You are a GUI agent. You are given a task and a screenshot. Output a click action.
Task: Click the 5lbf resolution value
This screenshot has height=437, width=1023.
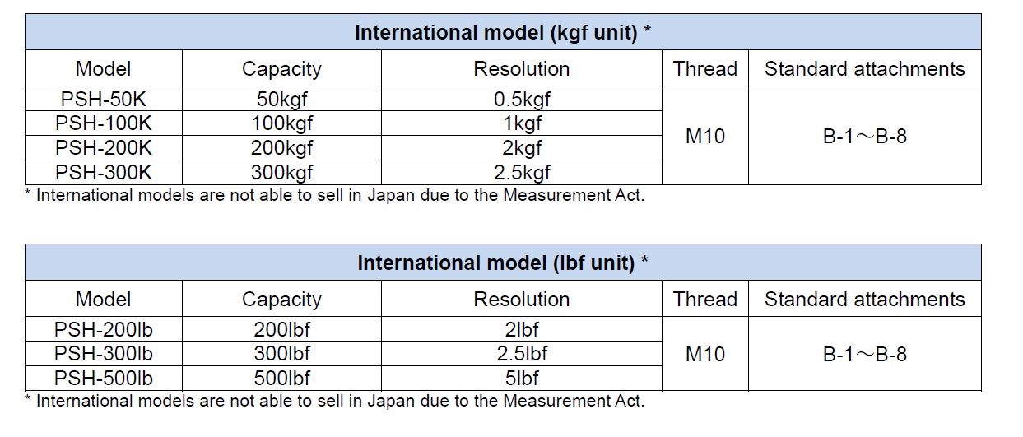click(x=522, y=379)
